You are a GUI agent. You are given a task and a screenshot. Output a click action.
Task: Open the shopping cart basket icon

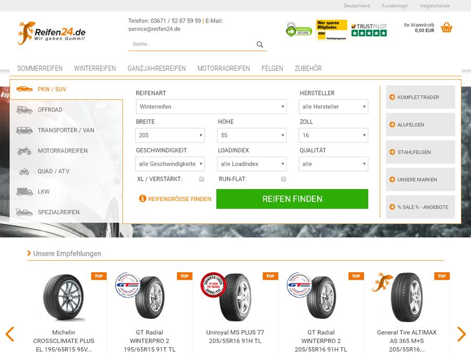446,27
